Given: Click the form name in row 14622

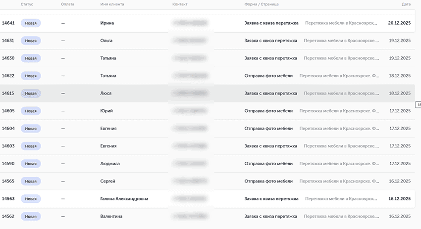Looking at the screenshot, I should pos(268,76).
